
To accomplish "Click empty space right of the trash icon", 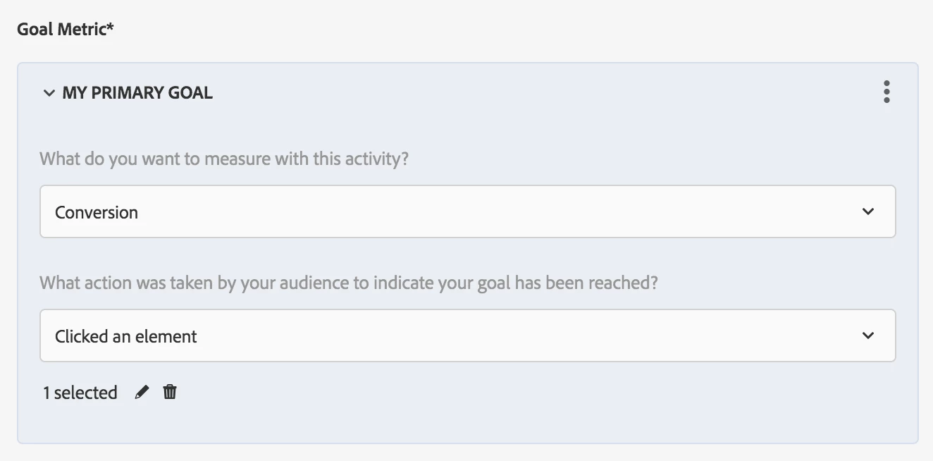I will pos(423,393).
